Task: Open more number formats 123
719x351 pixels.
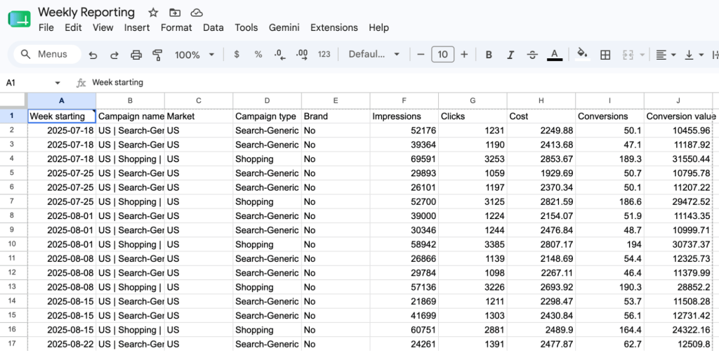Action: tap(324, 55)
